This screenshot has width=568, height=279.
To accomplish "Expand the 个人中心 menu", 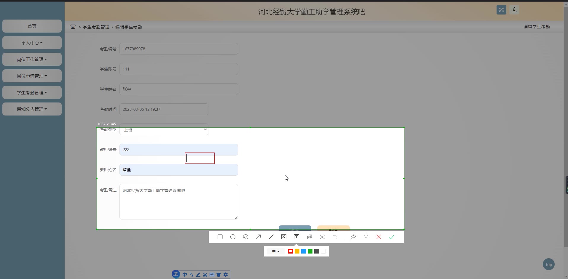I will pos(32,43).
